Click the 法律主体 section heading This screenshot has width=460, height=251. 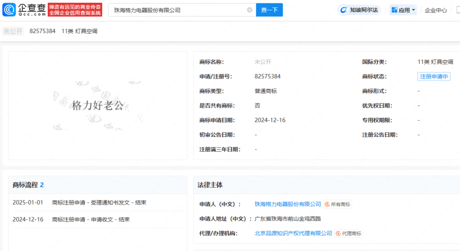[x=210, y=185]
